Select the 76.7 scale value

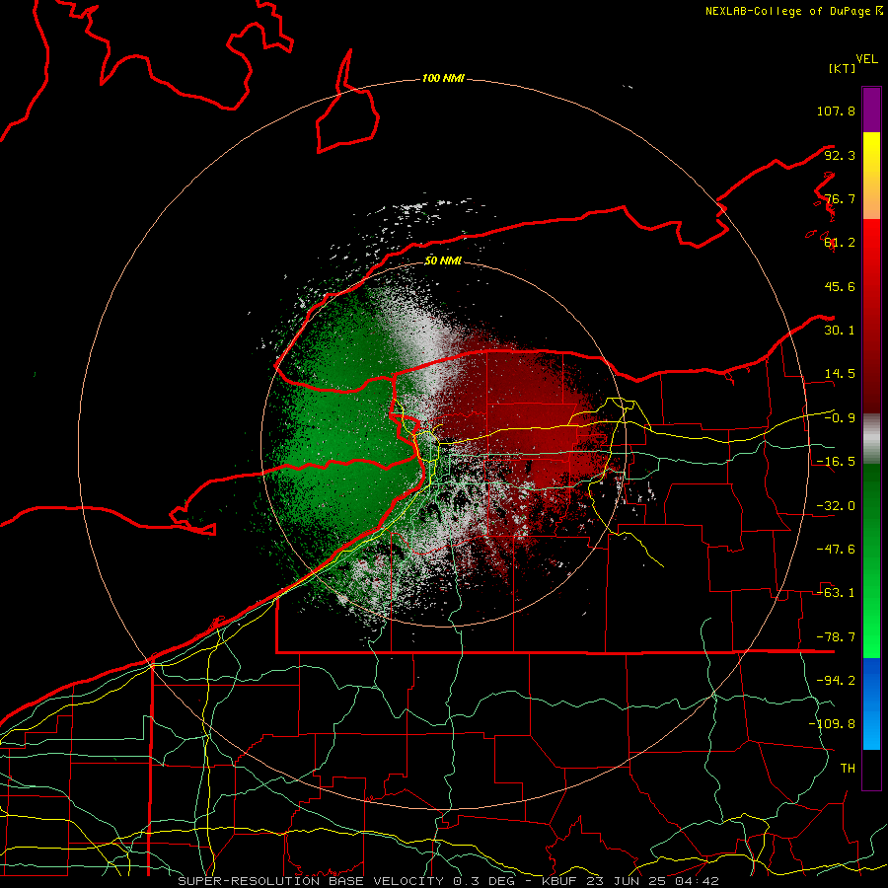pyautogui.click(x=840, y=198)
